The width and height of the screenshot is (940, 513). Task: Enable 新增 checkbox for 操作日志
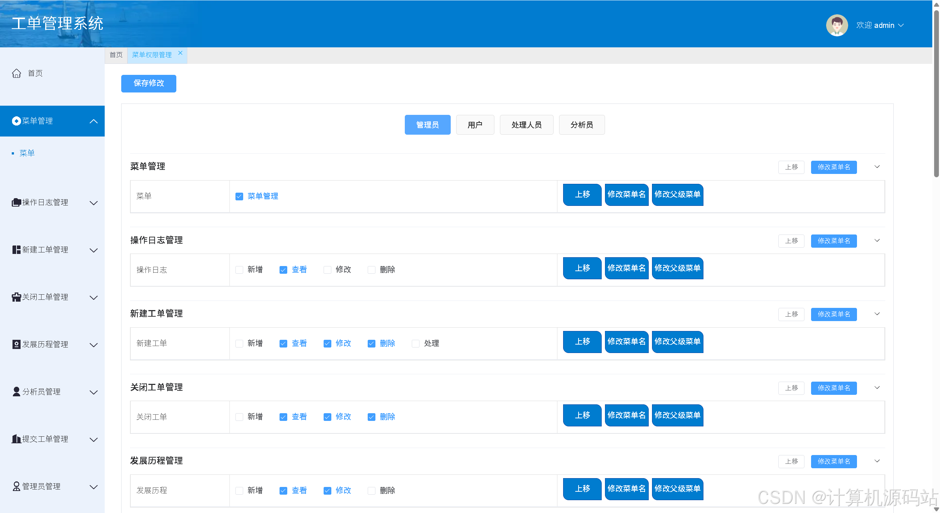tap(239, 270)
